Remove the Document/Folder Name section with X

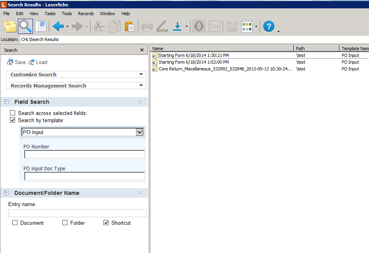pos(140,193)
